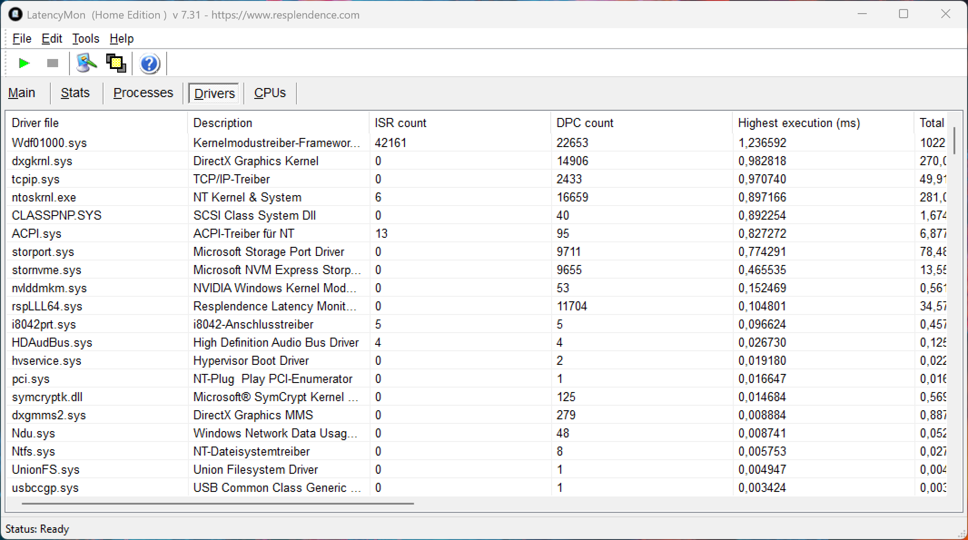The image size is (968, 540).
Task: Switch to the CPUs tab
Action: coord(270,93)
